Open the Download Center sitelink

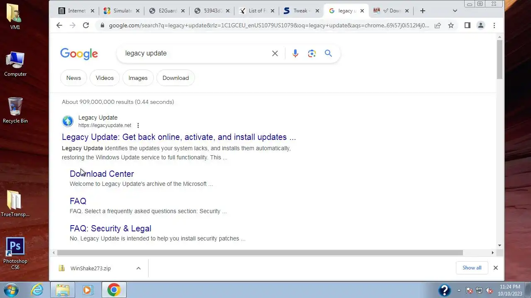(x=102, y=174)
